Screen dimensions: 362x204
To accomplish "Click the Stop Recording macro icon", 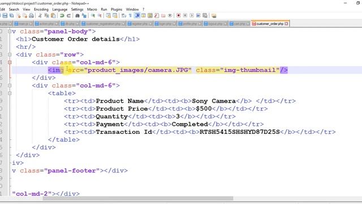I will tap(185, 16).
